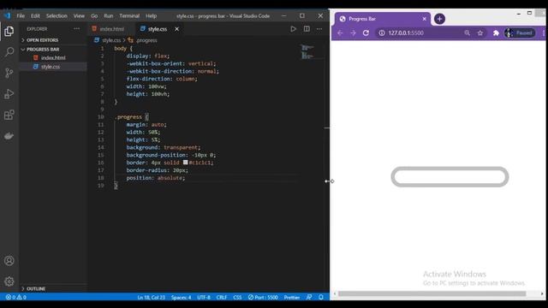Click the run play icon in editor toolbar
The height and width of the screenshot is (308, 548).
click(293, 29)
